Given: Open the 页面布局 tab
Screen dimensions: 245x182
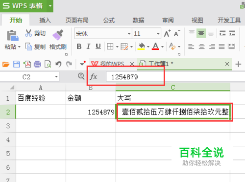Looking at the screenshot, I should tap(77, 20).
